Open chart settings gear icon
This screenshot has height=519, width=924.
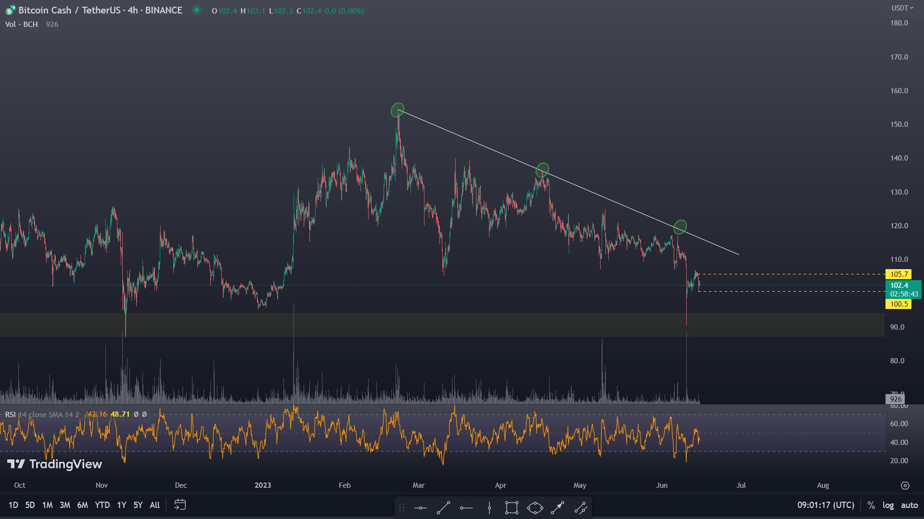click(905, 485)
